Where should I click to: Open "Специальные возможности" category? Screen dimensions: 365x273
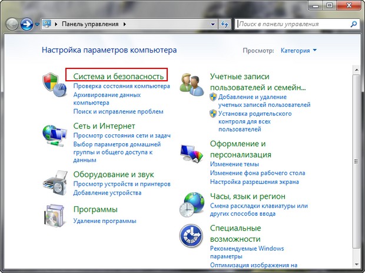tap(235, 233)
